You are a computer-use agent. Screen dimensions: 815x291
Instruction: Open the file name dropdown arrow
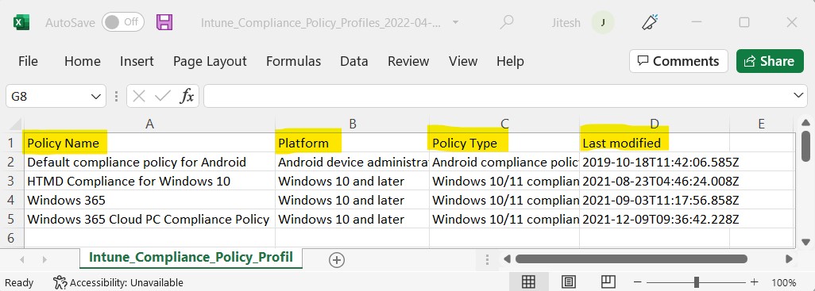[455, 22]
